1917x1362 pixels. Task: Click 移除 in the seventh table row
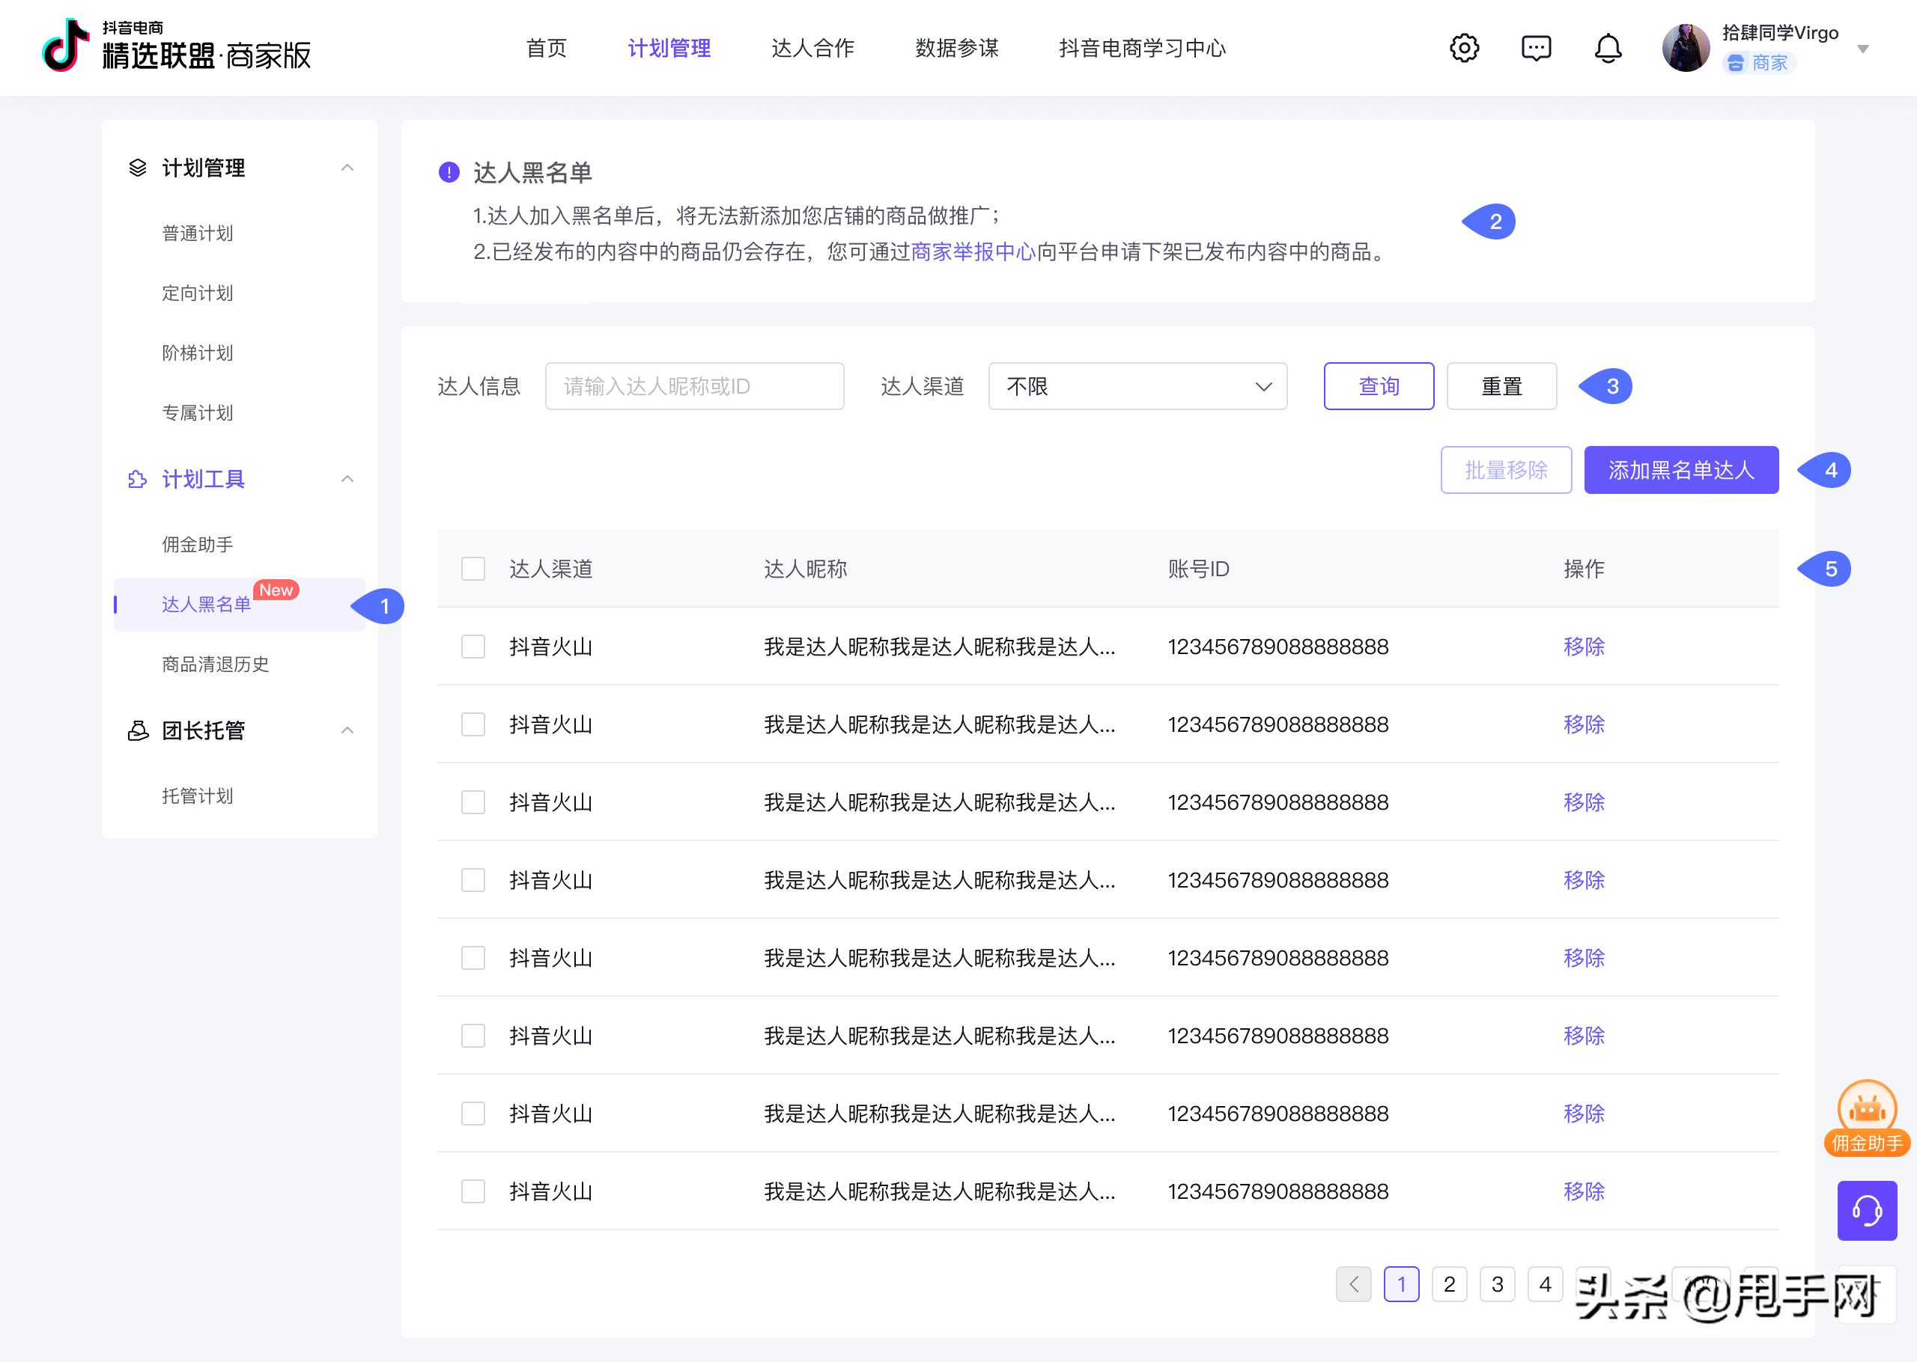(x=1584, y=1114)
